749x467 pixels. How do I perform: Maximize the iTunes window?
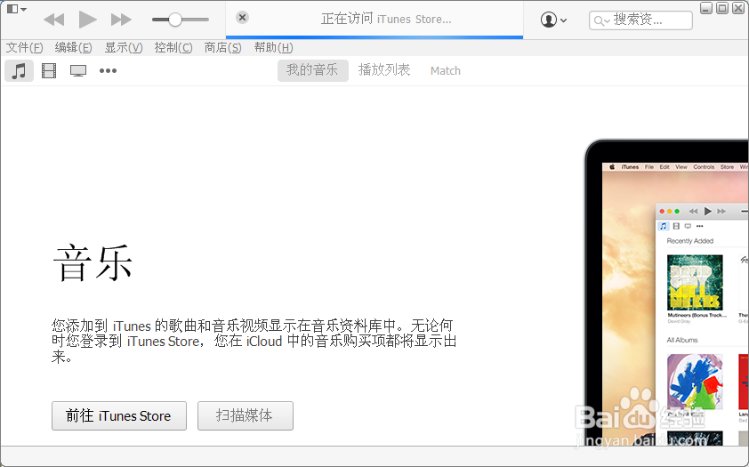click(x=722, y=8)
